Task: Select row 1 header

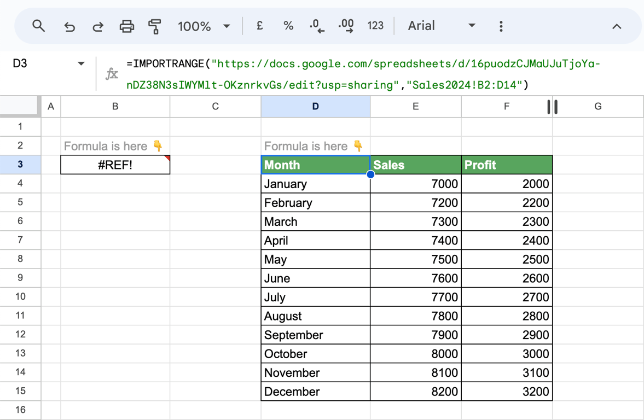Action: (20, 126)
